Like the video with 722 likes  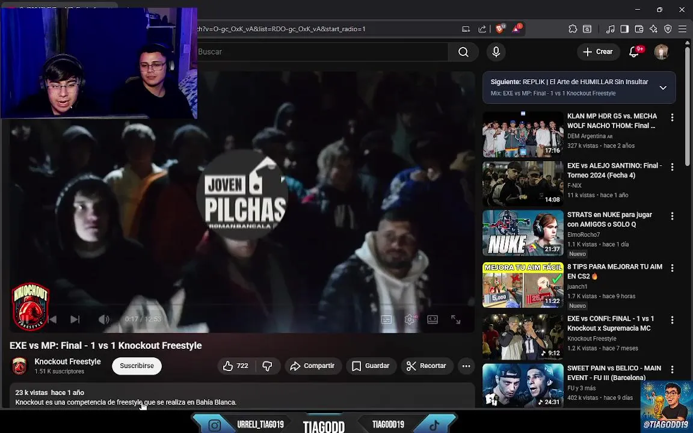point(236,366)
